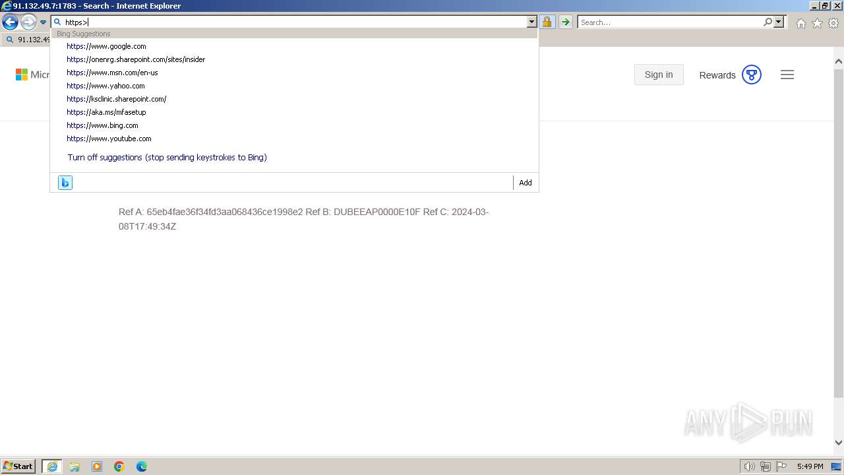This screenshot has width=844, height=475.
Task: Click the browser Forward arrow button
Action: point(28,22)
